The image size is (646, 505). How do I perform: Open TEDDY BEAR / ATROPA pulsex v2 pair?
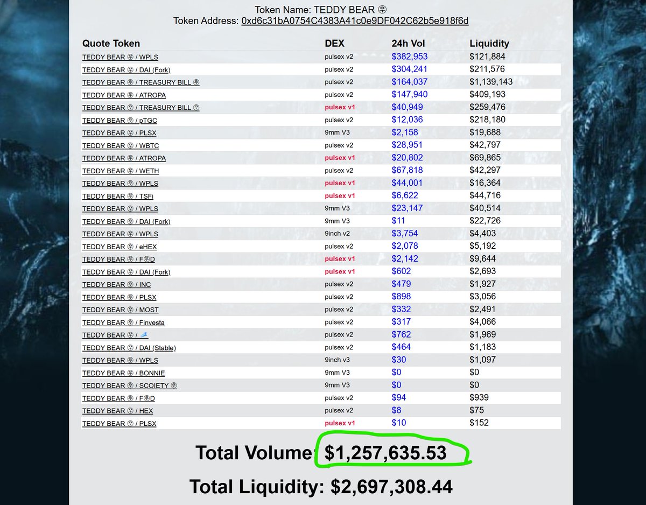point(124,95)
